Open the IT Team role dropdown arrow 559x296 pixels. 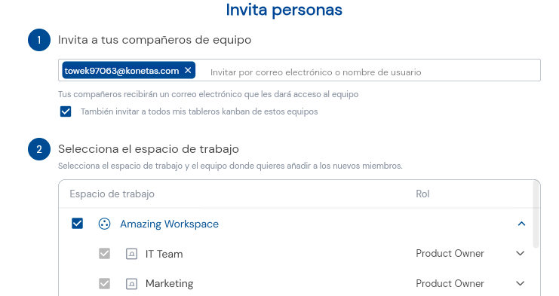(520, 253)
